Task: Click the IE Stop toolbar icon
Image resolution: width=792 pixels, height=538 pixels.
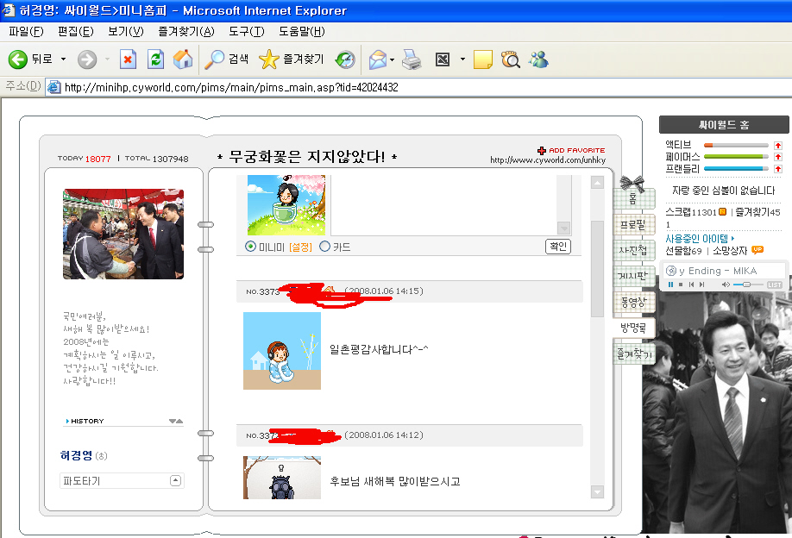Action: [x=128, y=59]
